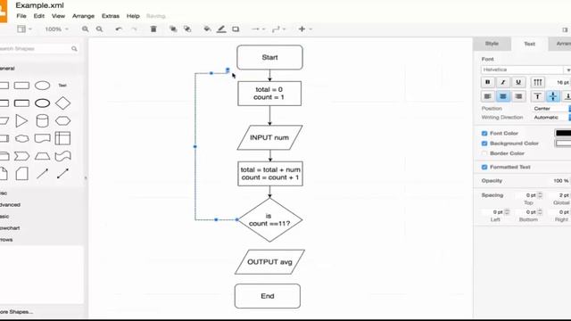Align text left
The width and height of the screenshot is (571, 321).
point(487,96)
